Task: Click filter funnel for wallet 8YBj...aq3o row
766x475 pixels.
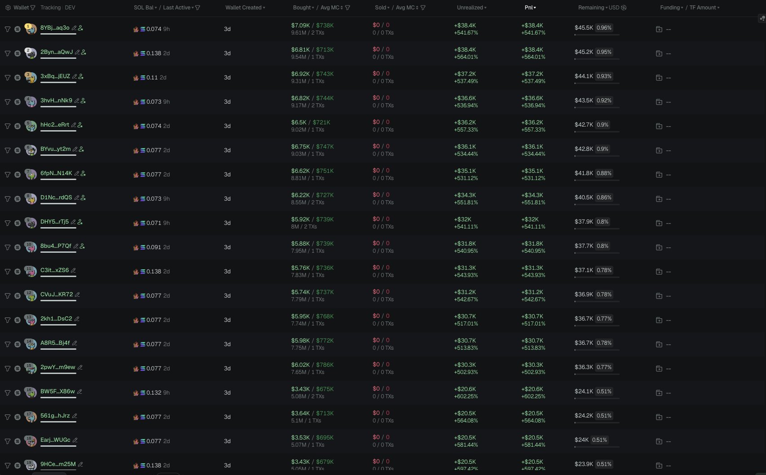Action: coord(8,29)
